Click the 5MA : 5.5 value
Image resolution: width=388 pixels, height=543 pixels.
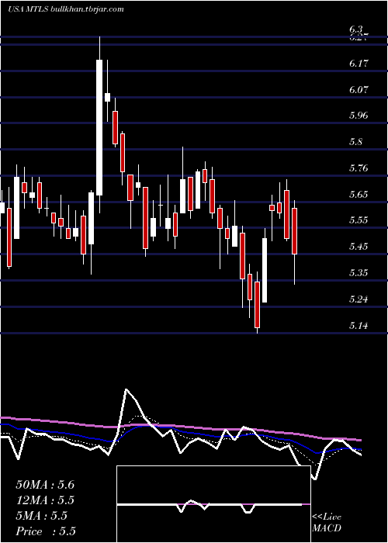pyautogui.click(x=41, y=516)
